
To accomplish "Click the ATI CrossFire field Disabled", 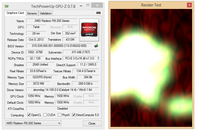I will (63, 109).
